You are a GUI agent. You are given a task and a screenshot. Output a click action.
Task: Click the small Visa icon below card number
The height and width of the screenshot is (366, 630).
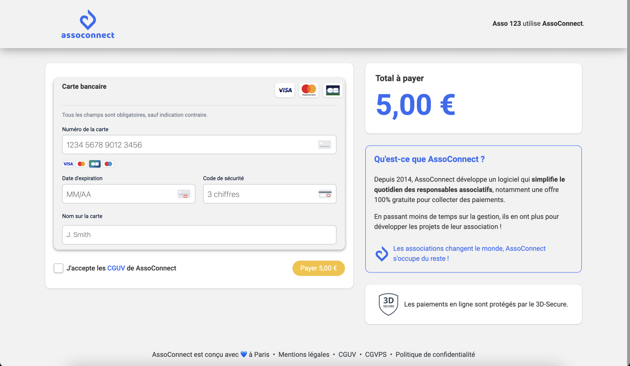(x=68, y=164)
